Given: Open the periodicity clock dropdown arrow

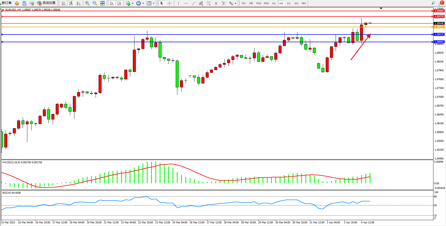Looking at the screenshot, I should [143, 3].
